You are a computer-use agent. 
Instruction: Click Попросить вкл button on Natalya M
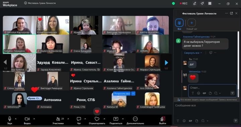[x=122, y=94]
